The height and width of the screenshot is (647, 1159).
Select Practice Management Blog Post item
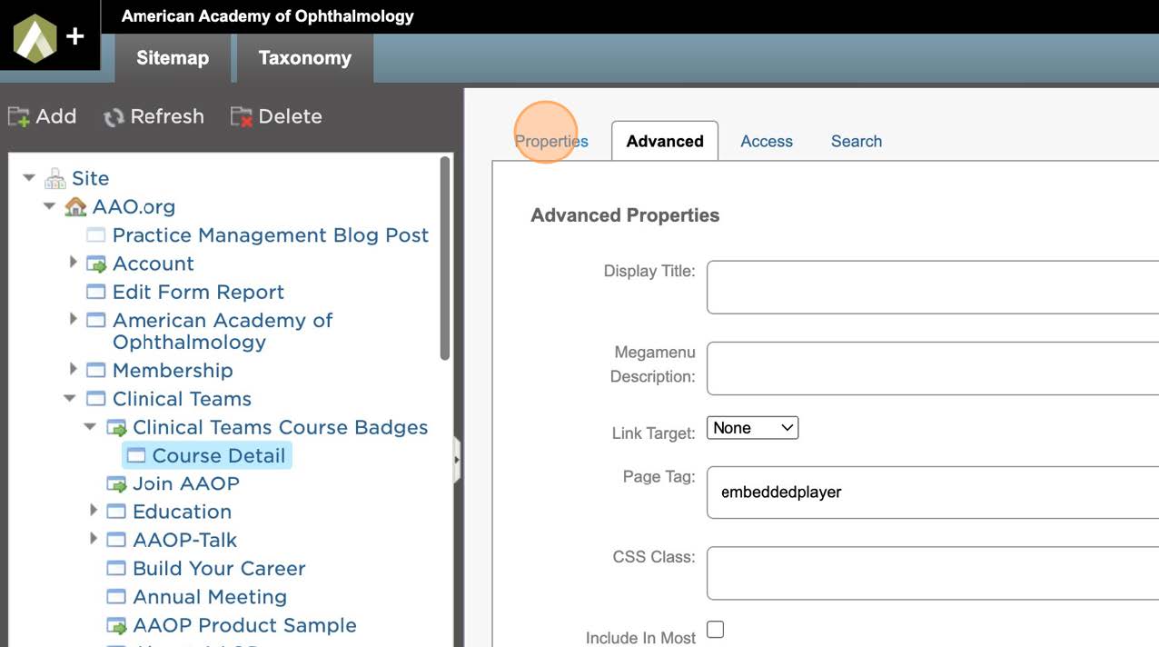[271, 235]
